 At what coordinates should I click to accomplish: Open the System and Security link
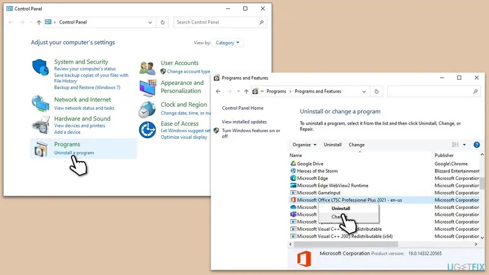81,62
